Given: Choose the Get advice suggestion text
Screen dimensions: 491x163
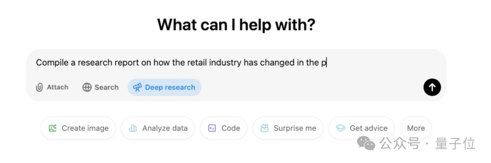Looking at the screenshot, I should pyautogui.click(x=369, y=128).
